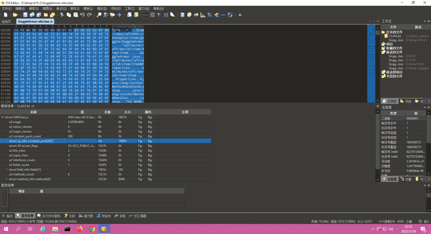
Task: Open the base converter 10/16 icon
Action: tap(230, 15)
